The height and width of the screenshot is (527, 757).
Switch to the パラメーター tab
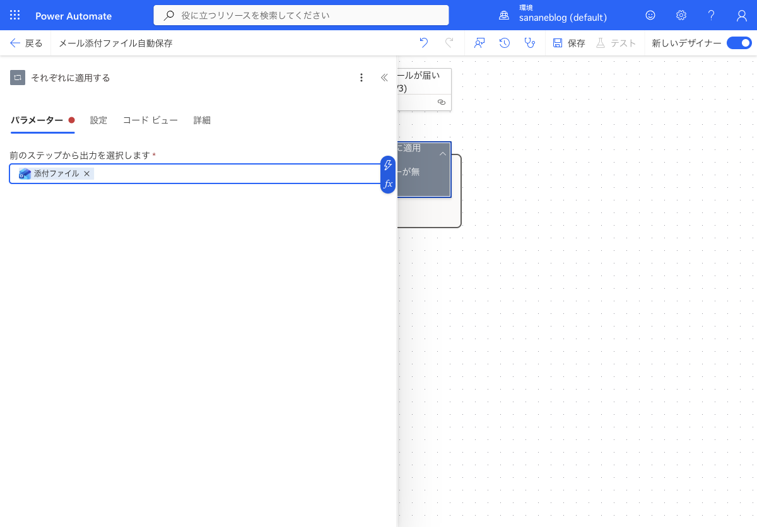tap(42, 120)
